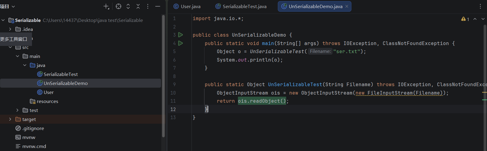487x151 pixels.
Task: Collapse the Serializable project root
Action: click(x=3, y=20)
